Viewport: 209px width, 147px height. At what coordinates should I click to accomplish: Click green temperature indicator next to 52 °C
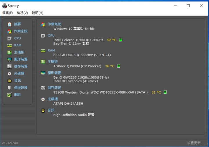120,40
